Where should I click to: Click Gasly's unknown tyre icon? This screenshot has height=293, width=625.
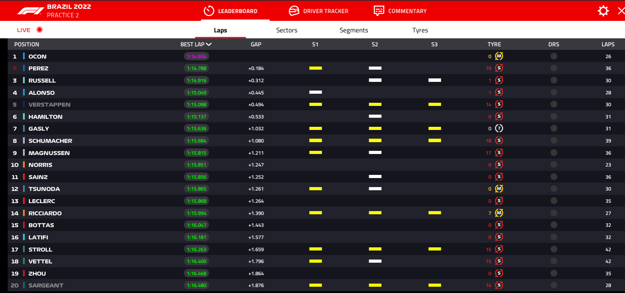click(x=499, y=129)
